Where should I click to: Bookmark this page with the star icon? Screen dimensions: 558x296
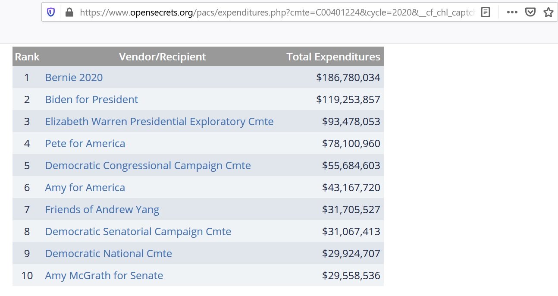tap(548, 12)
